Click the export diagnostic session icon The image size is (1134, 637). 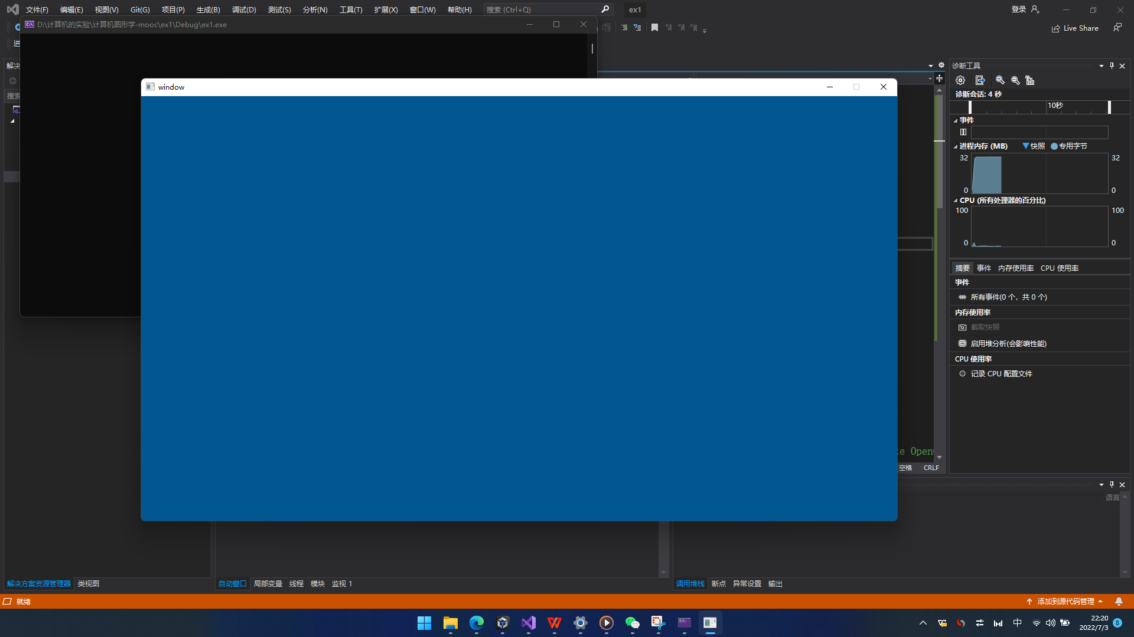pyautogui.click(x=980, y=80)
